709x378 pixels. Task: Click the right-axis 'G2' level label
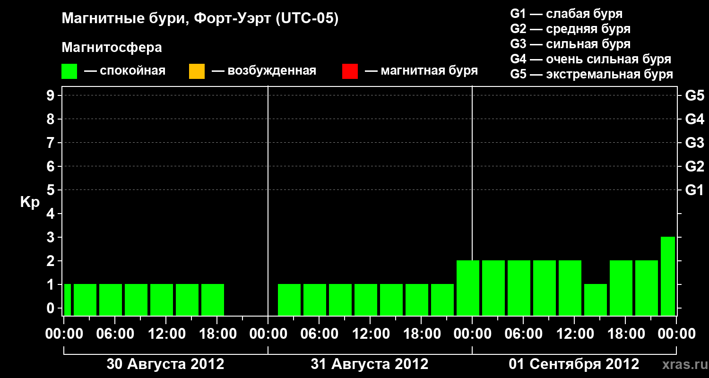695,167
